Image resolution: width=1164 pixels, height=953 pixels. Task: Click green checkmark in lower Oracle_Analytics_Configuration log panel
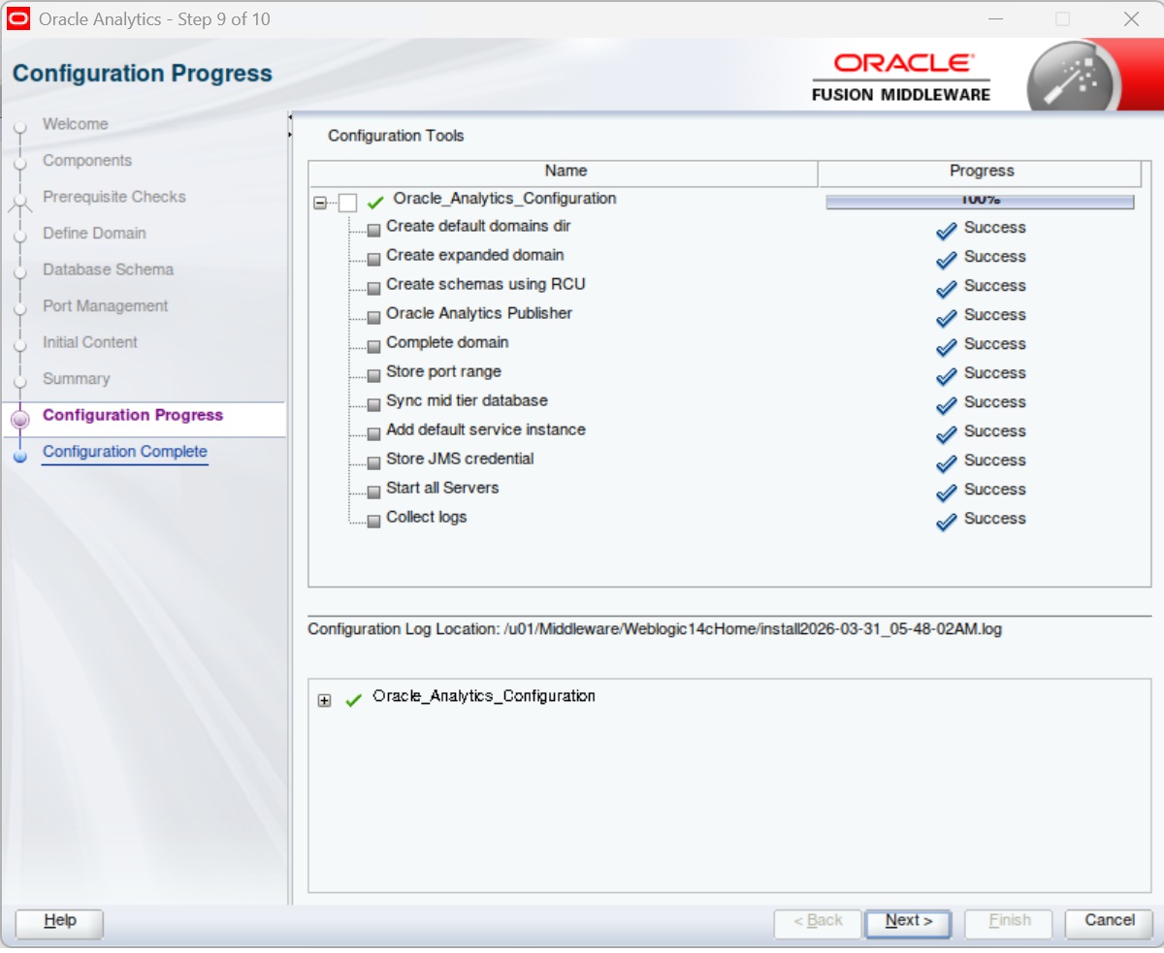[354, 700]
